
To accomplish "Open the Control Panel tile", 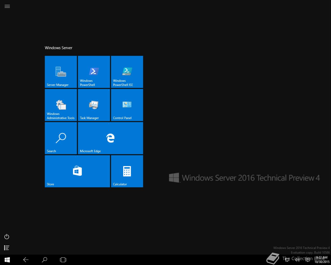I will (127, 105).
